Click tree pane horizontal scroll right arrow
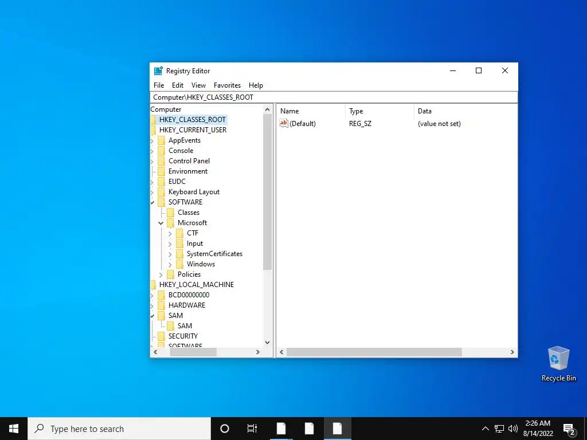This screenshot has height=440, width=587. pos(257,352)
